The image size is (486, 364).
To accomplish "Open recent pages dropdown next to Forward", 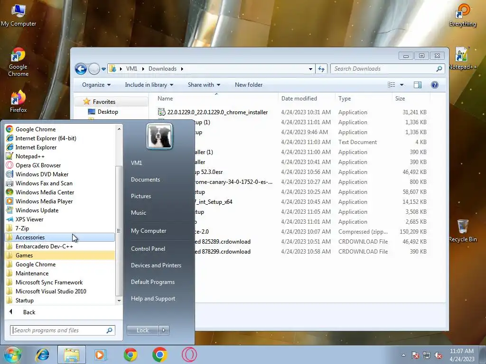I will [103, 69].
